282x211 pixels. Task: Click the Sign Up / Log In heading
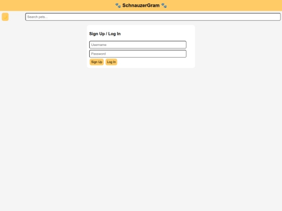pos(105,34)
